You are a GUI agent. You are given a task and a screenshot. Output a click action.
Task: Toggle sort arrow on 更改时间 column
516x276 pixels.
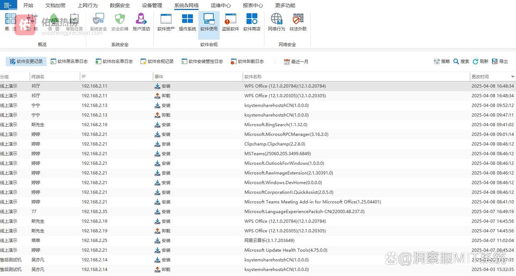point(513,77)
